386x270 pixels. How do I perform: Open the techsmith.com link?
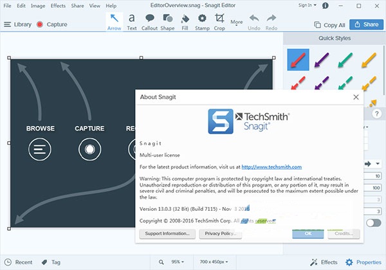click(271, 167)
